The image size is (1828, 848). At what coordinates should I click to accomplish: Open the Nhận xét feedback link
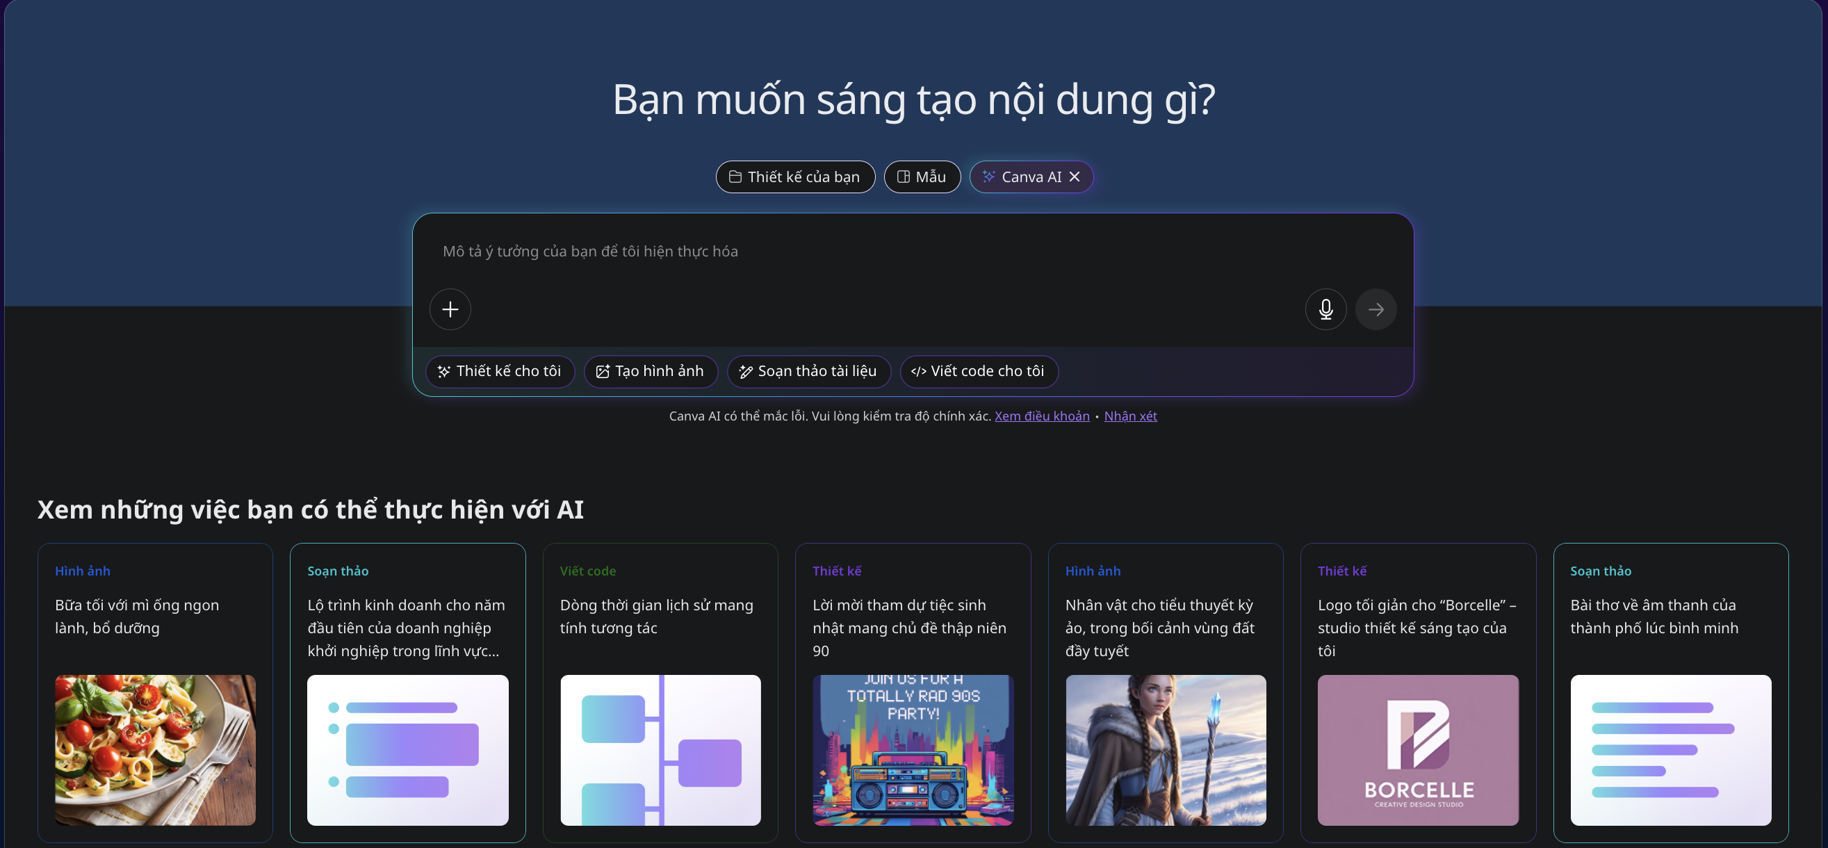pyautogui.click(x=1129, y=416)
